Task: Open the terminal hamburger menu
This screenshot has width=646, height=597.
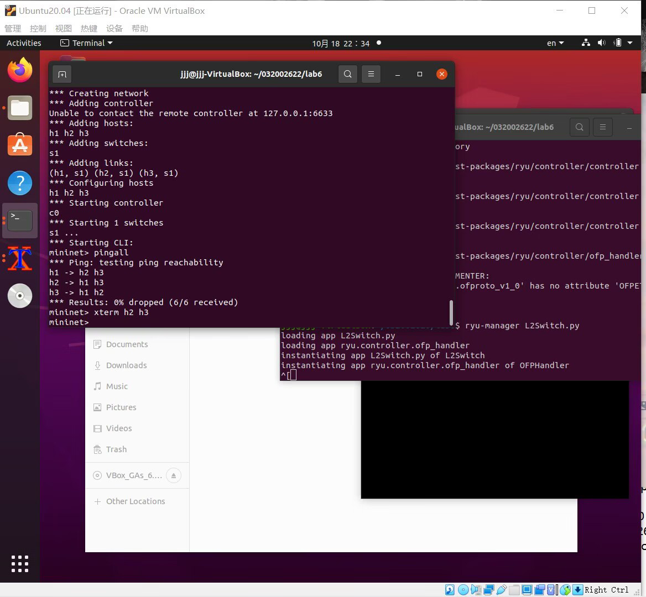Action: (x=371, y=74)
